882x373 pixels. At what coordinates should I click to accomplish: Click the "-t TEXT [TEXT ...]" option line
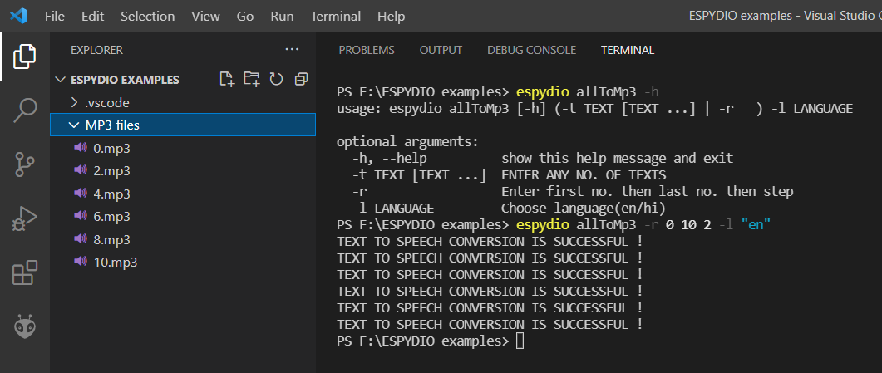coord(509,175)
